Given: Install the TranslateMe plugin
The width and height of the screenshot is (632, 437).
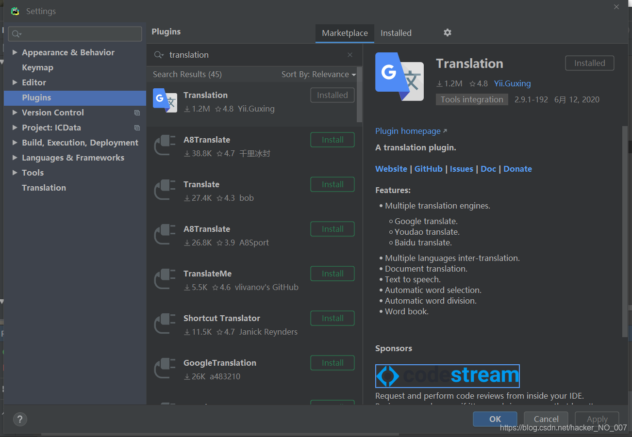Looking at the screenshot, I should 333,274.
